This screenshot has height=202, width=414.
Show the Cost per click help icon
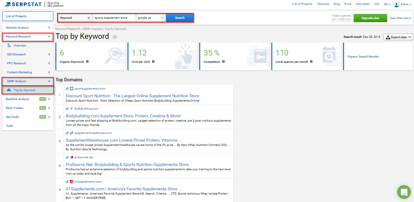(x=153, y=62)
